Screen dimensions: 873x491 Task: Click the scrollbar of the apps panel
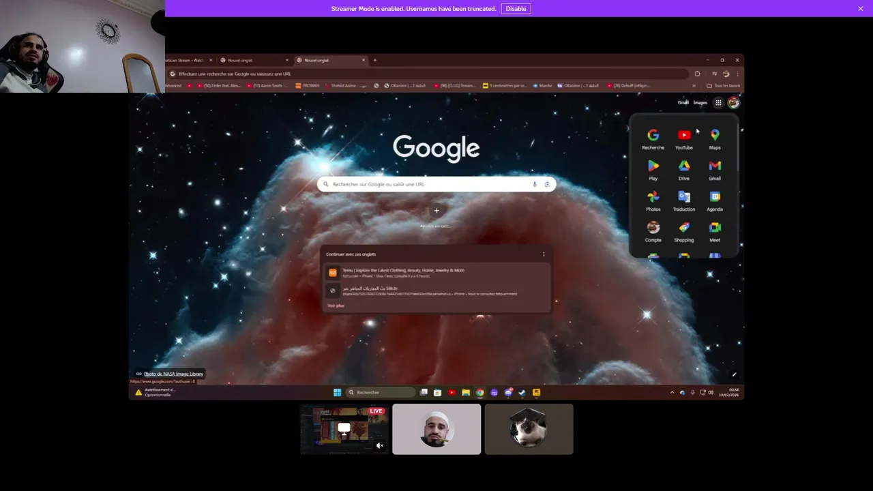(737, 147)
